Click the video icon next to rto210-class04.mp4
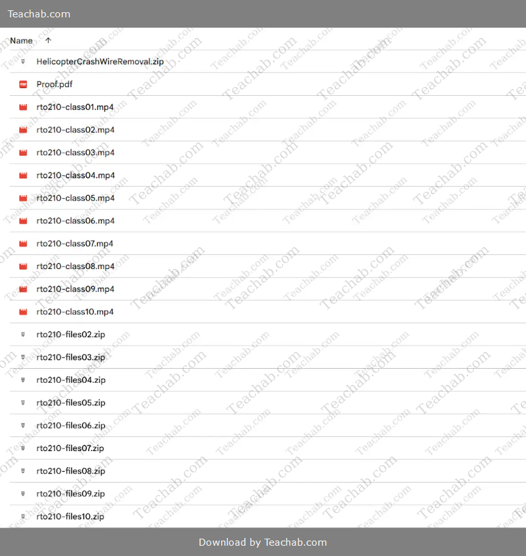 23,176
